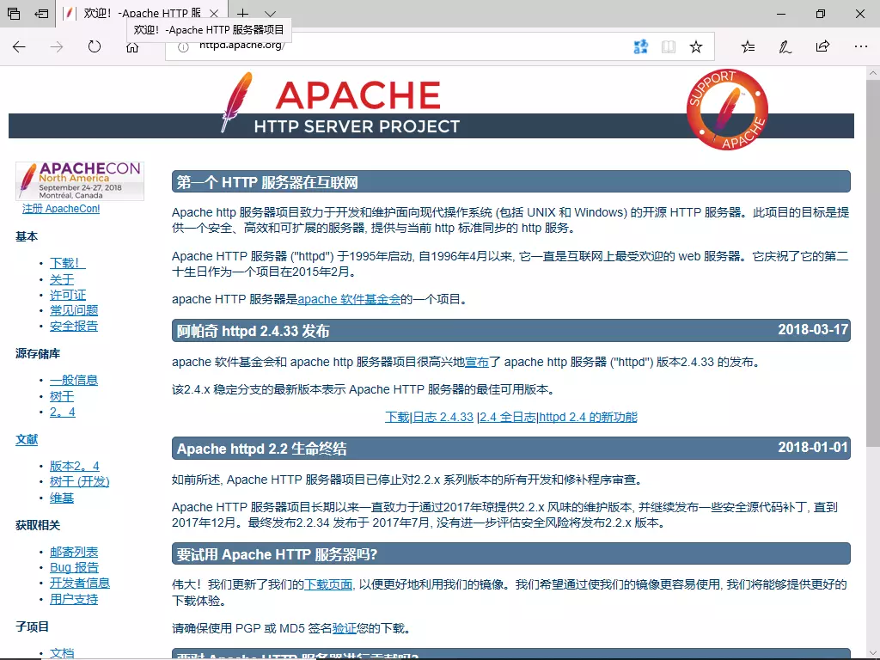The height and width of the screenshot is (660, 880).
Task: Open the tab preview stack icon
Action: (x=14, y=14)
